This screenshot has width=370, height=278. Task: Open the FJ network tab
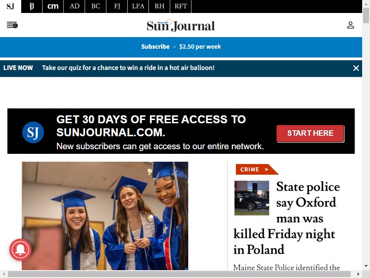point(117,6)
